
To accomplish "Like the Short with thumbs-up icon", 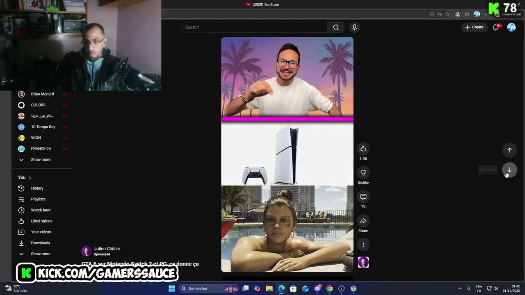I will (x=363, y=148).
